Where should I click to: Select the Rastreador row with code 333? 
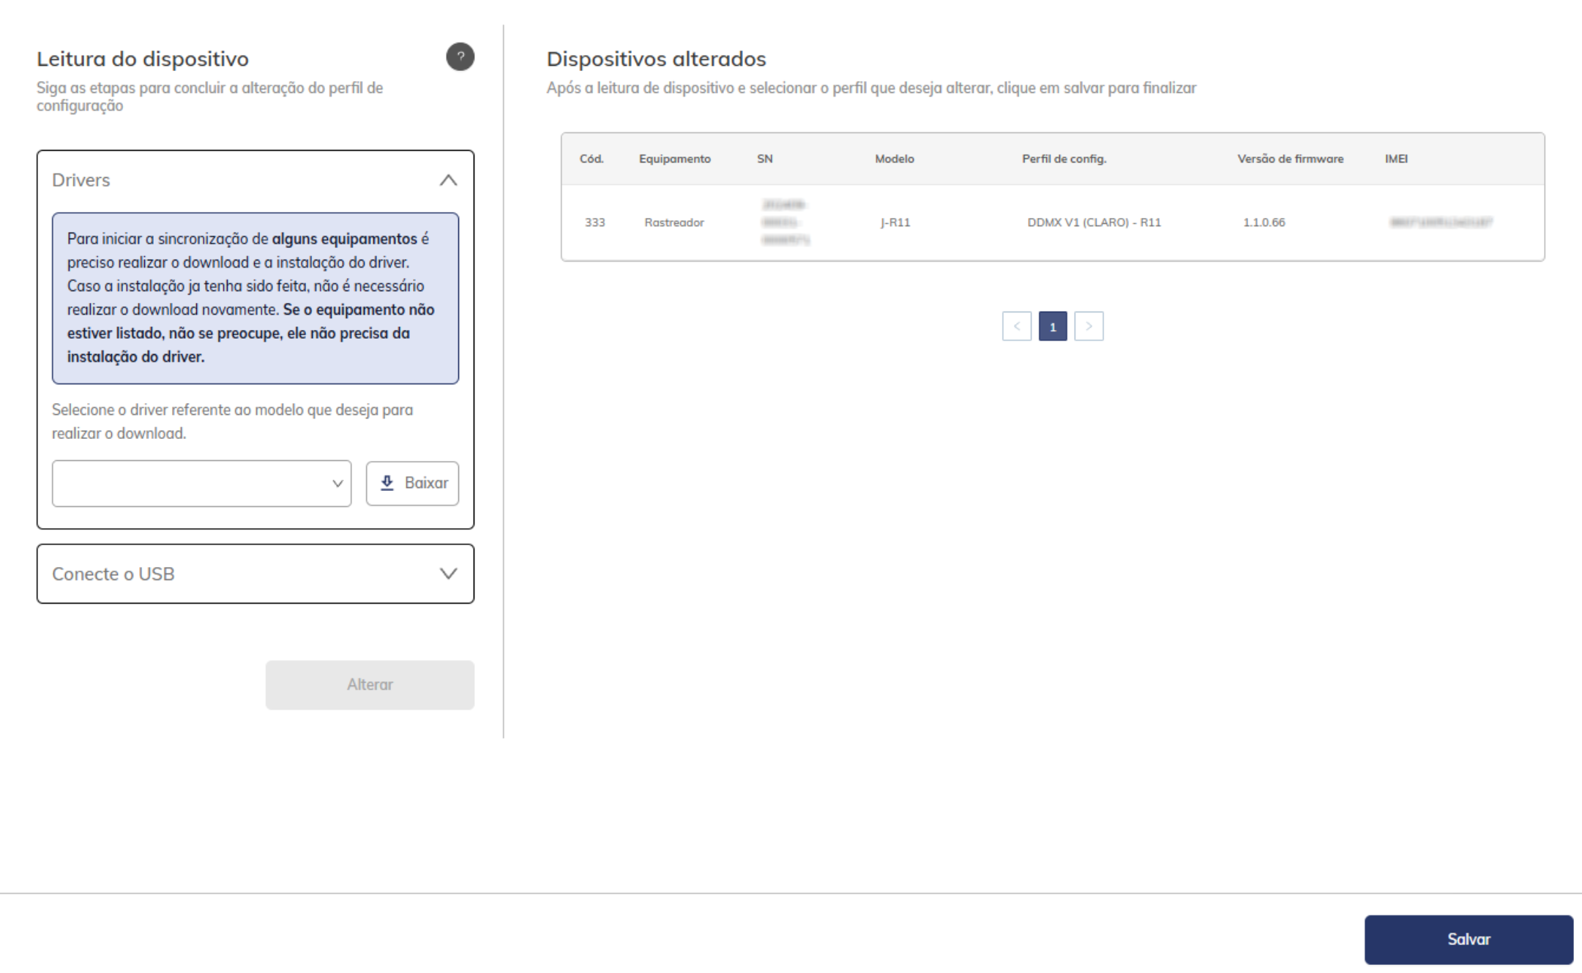coord(674,222)
